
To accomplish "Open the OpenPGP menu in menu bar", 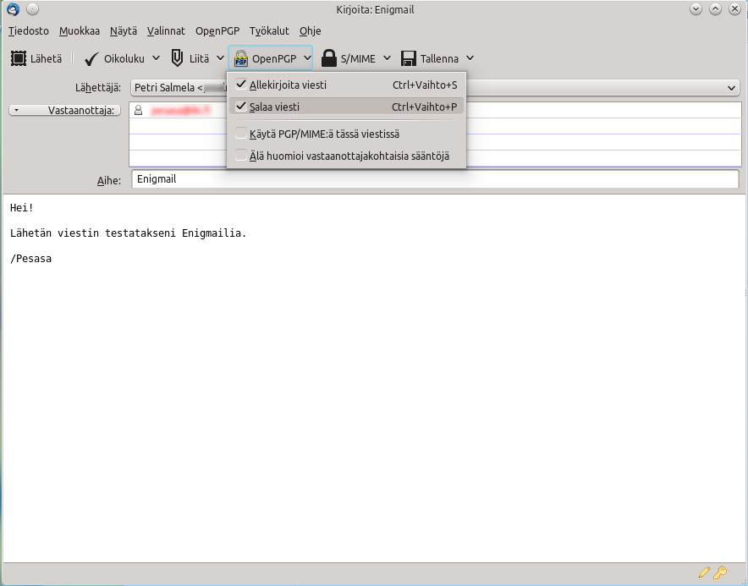I will [217, 31].
